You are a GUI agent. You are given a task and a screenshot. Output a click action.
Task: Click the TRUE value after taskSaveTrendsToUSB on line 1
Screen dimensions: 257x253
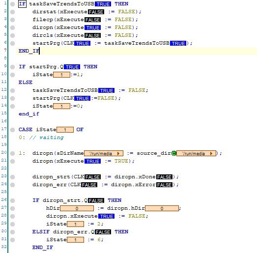click(103, 4)
